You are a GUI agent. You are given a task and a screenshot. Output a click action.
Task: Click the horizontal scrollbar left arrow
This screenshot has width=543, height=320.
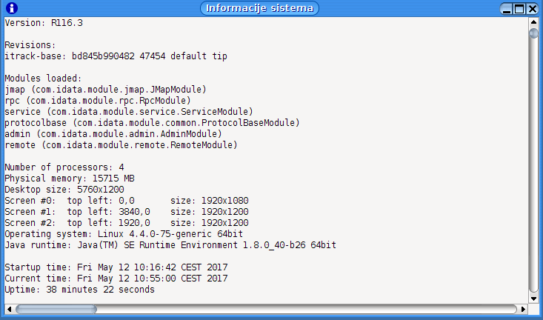(9, 309)
